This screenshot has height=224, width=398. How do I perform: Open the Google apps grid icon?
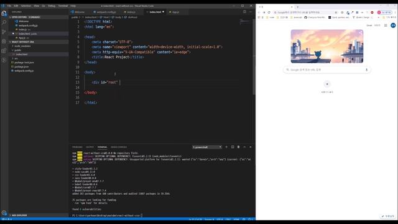(386, 26)
